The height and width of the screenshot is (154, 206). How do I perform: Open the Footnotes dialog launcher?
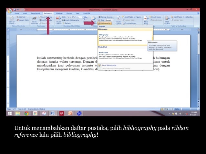(x=53, y=26)
